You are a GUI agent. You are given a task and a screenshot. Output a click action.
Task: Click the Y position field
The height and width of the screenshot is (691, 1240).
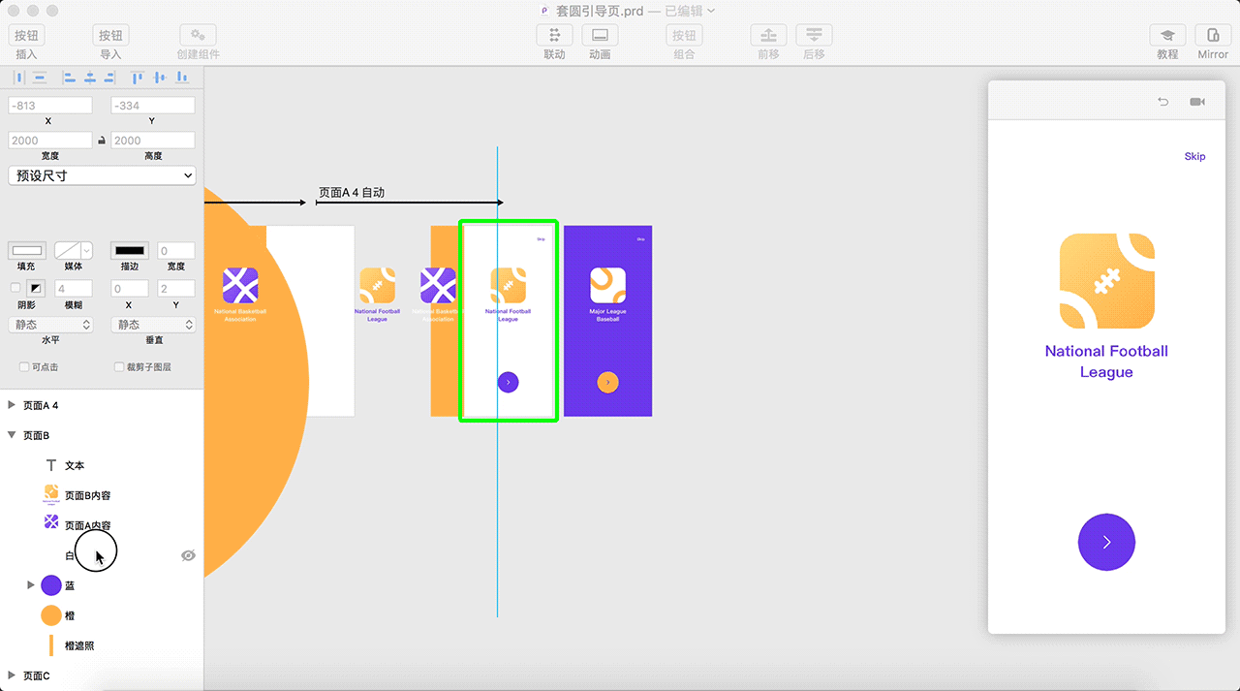(x=152, y=106)
